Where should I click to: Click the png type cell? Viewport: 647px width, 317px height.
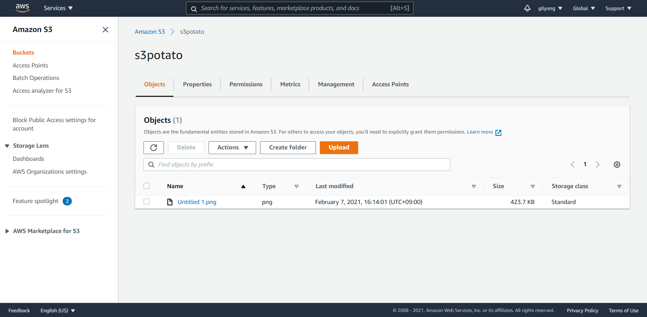[x=267, y=202]
